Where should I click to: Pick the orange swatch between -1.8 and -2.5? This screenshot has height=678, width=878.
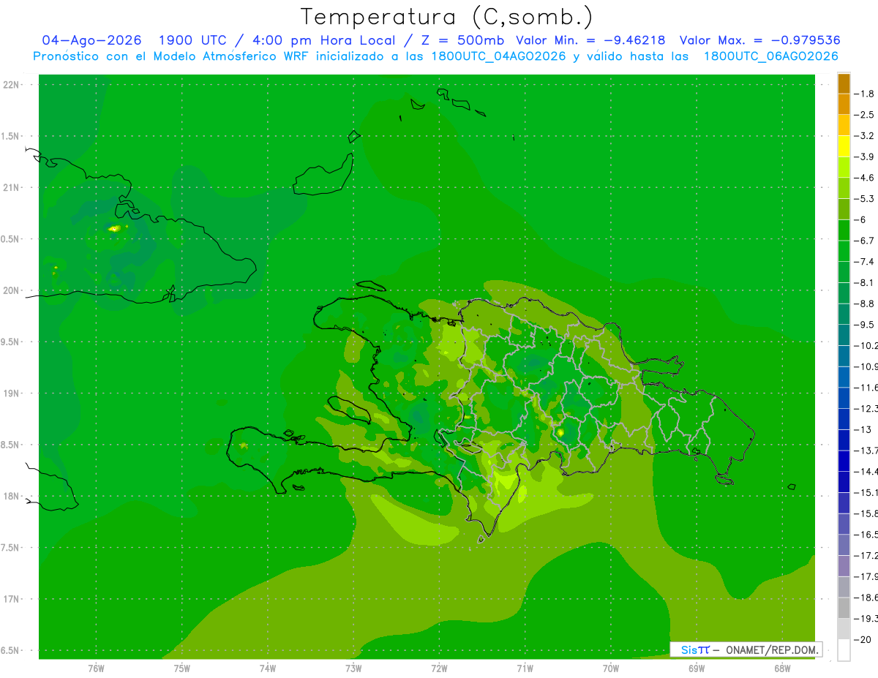point(844,104)
